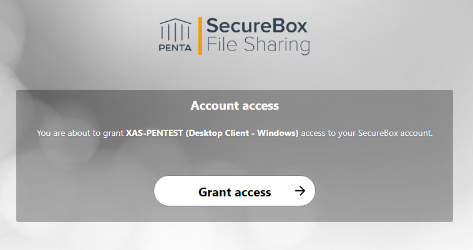Click the SecureBox title in the header

coord(256,26)
